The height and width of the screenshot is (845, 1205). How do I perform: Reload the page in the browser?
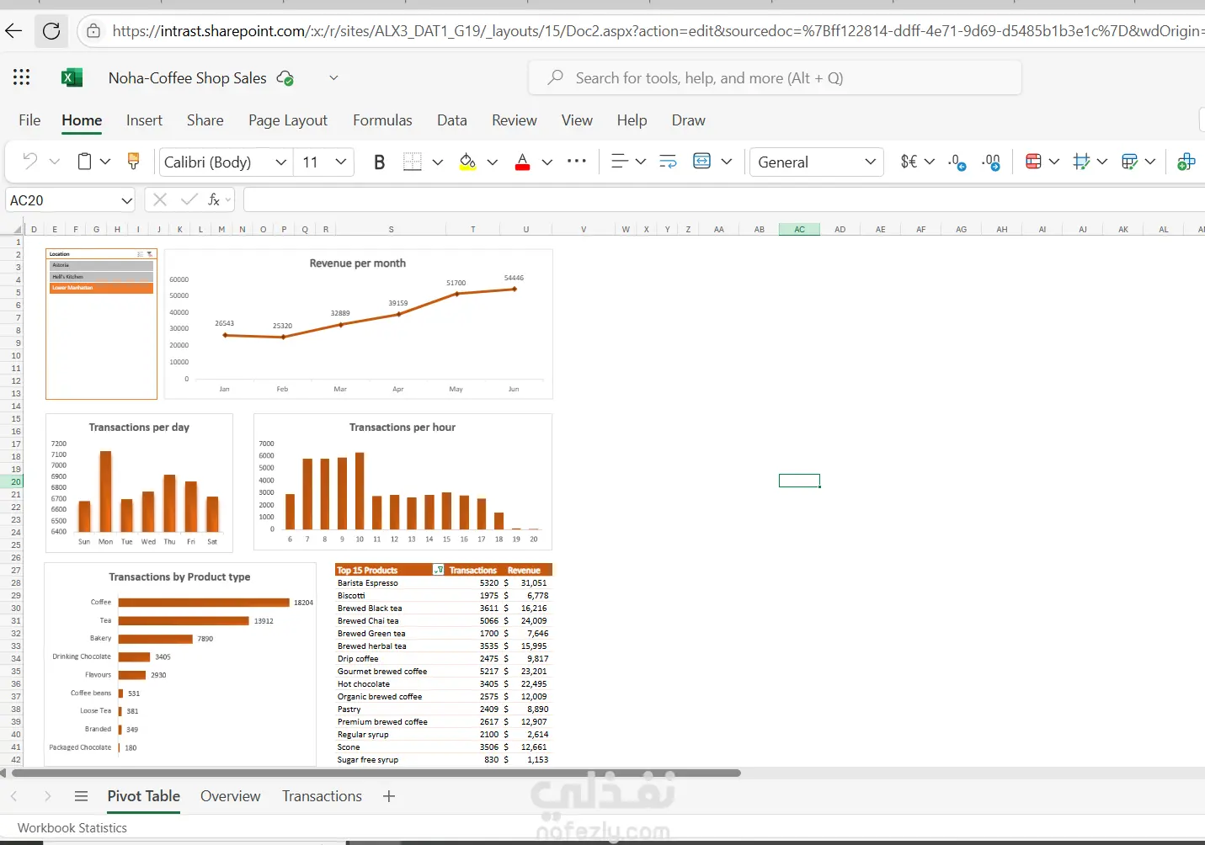click(51, 31)
